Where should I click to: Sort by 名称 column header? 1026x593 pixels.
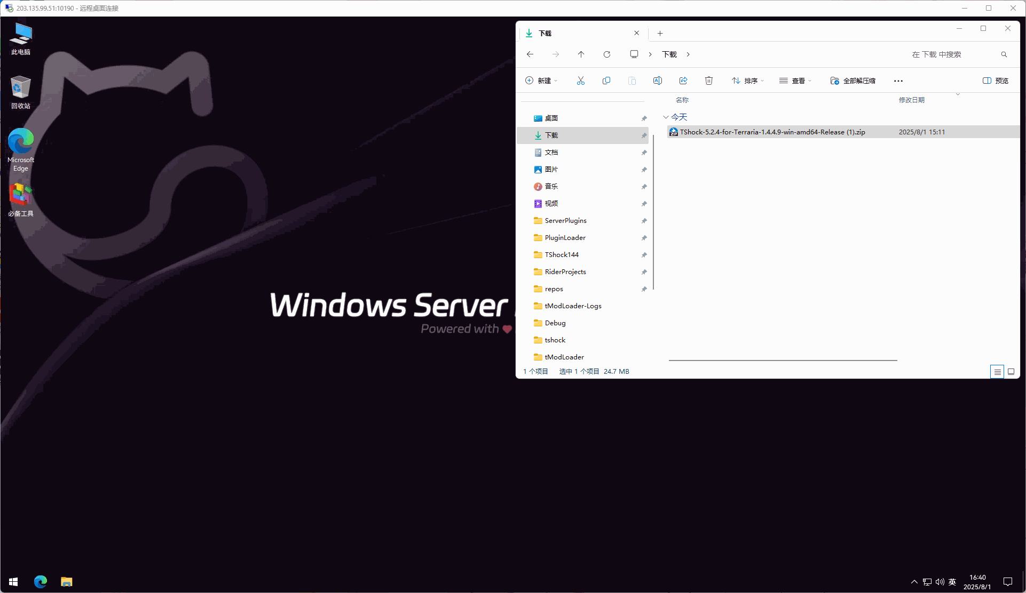(682, 100)
